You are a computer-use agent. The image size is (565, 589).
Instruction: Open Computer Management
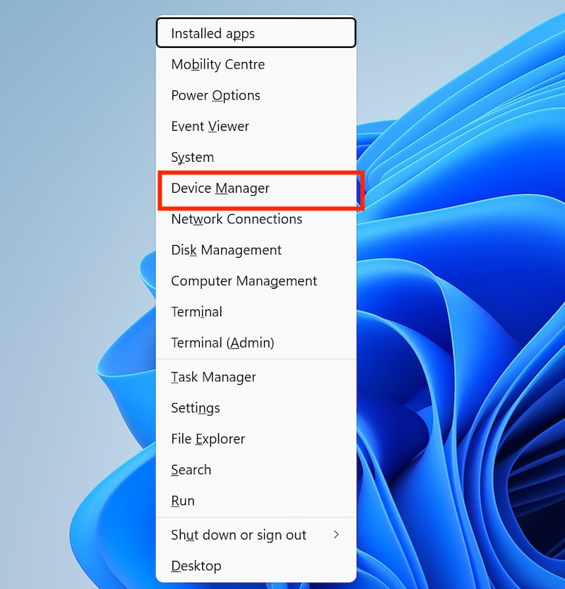244,281
